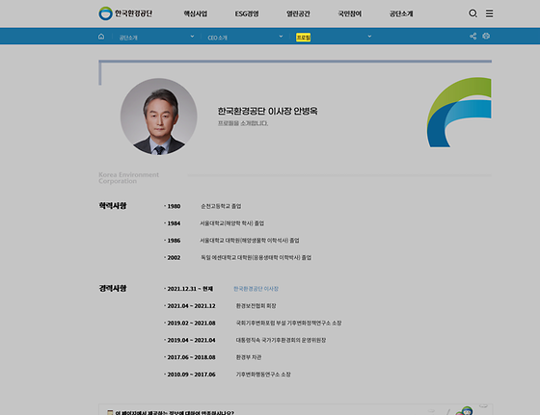Click the share icon in blue bar
Screen dimensions: 540x415
pos(473,36)
